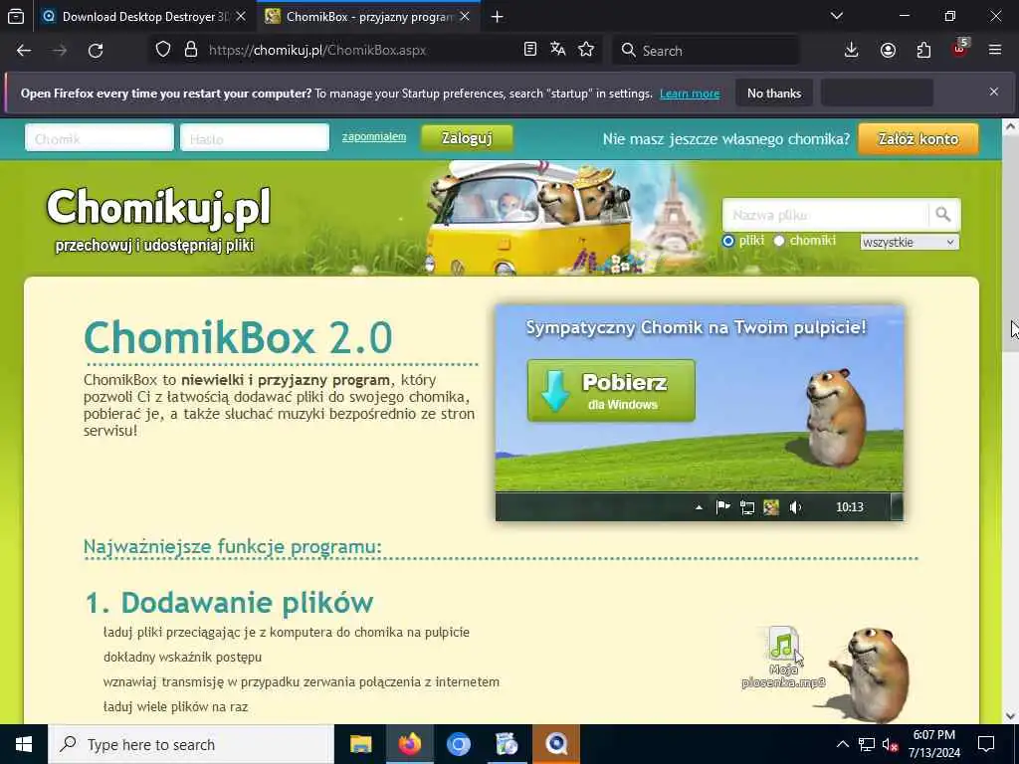Screen dimensions: 1019x764
Task: Click the Windows taskbar search box
Action: pos(191,744)
